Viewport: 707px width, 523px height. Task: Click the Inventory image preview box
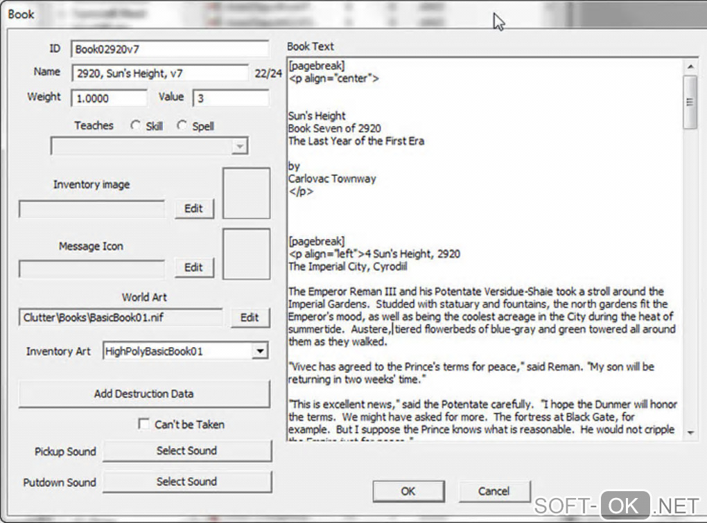[x=246, y=193]
